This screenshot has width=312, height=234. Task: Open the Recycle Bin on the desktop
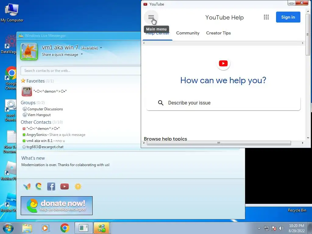(297, 210)
